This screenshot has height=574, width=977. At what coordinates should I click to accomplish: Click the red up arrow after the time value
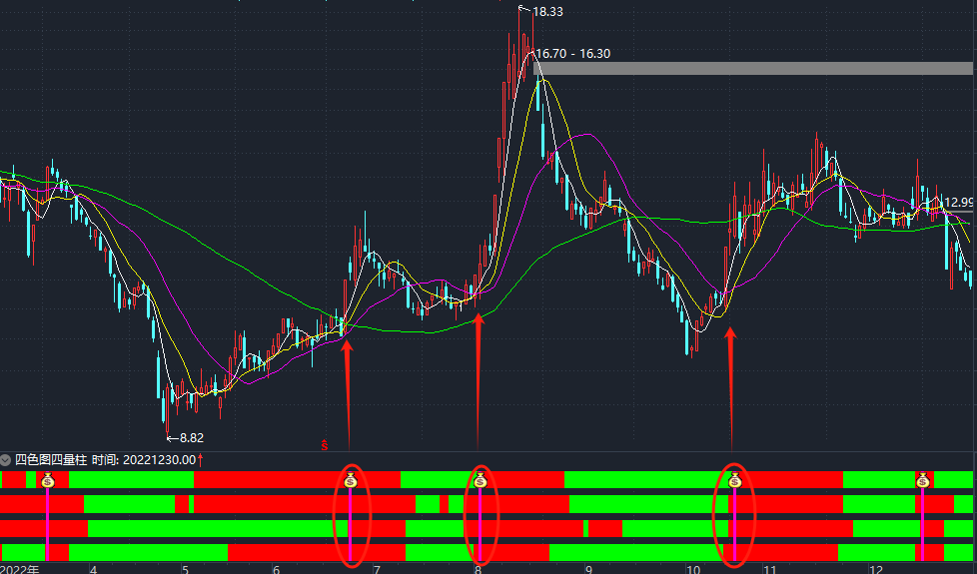tap(200, 459)
